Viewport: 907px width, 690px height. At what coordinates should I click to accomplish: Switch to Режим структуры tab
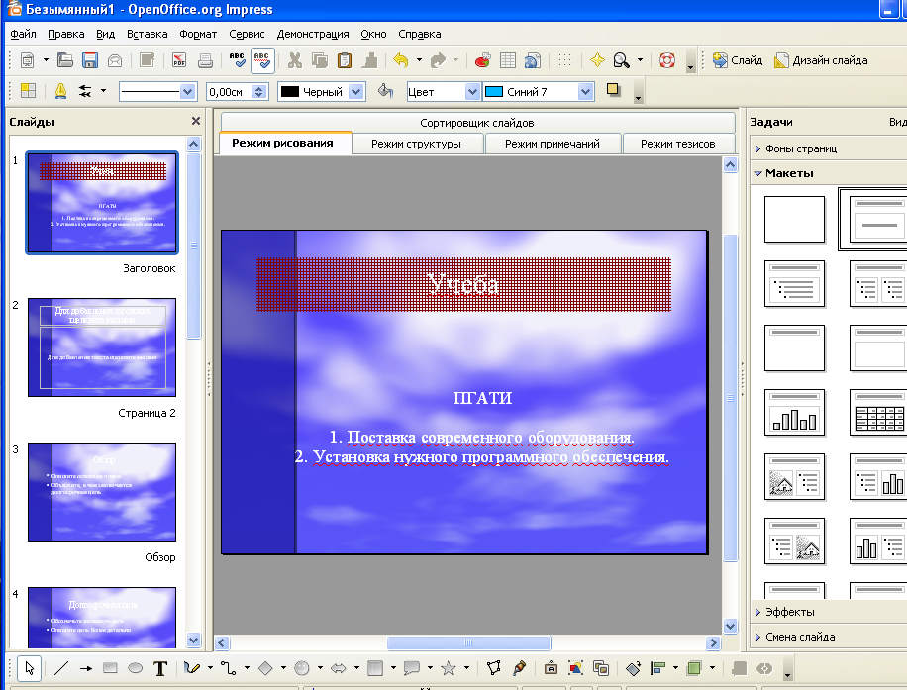[x=417, y=144]
